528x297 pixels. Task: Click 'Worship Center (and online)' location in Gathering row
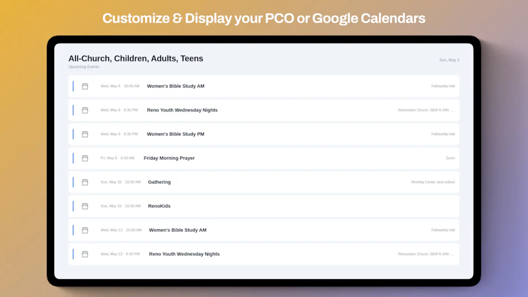433,182
